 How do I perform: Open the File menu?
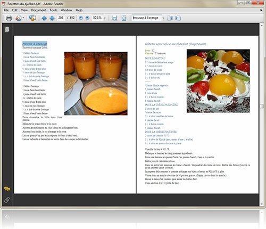coord(6,10)
